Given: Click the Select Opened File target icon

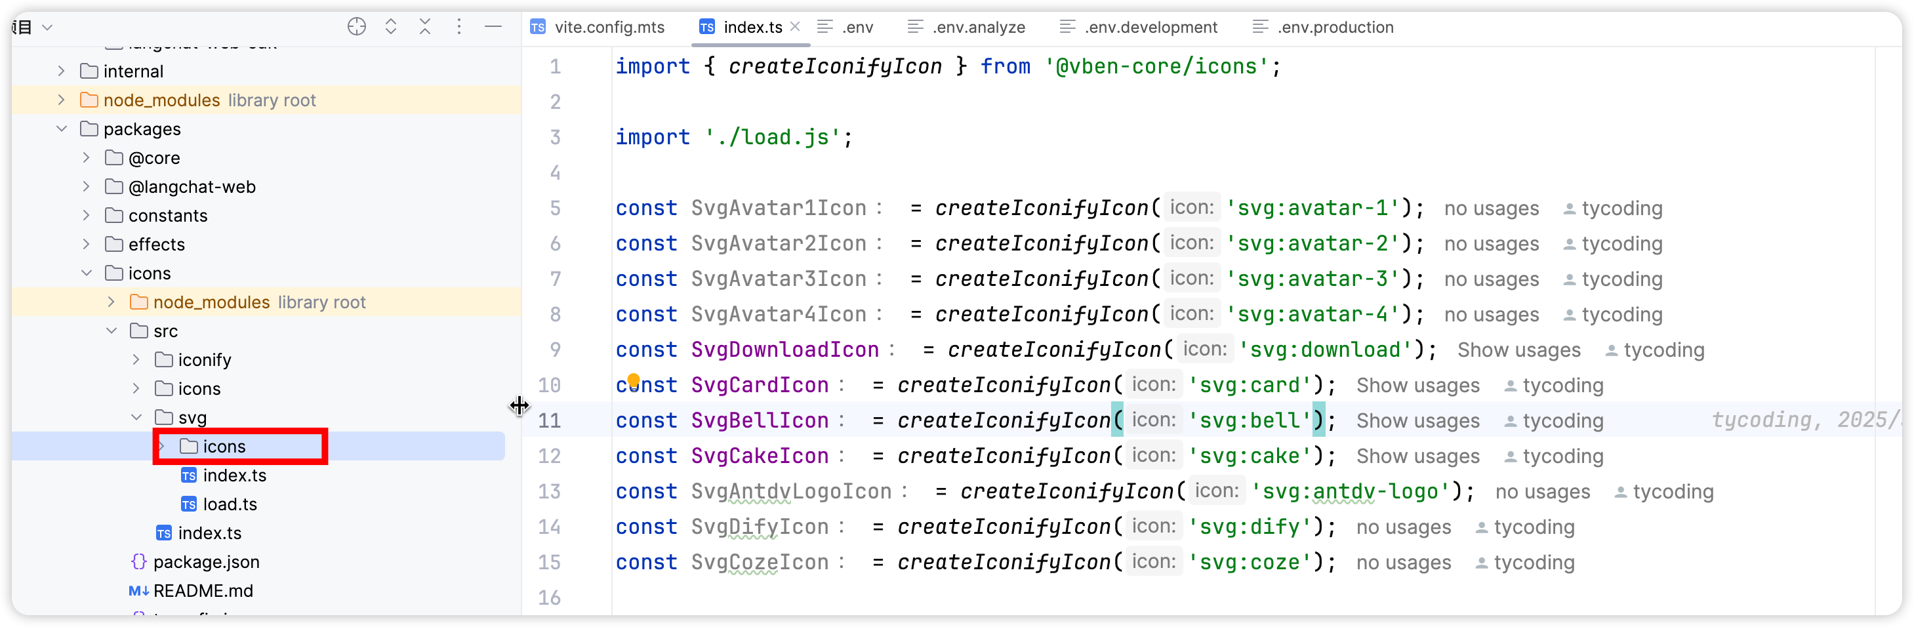Looking at the screenshot, I should 357,28.
